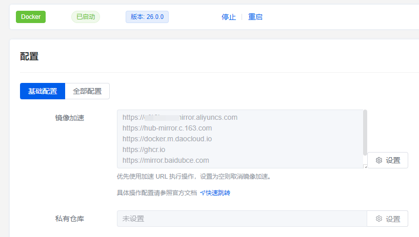419x237 pixels.
Task: Click gear icon in 私有仓库 设置 button
Action: pos(379,219)
